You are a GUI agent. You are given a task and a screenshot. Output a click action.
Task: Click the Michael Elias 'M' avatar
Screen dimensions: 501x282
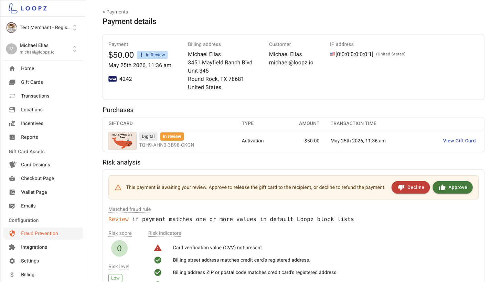pos(11,49)
